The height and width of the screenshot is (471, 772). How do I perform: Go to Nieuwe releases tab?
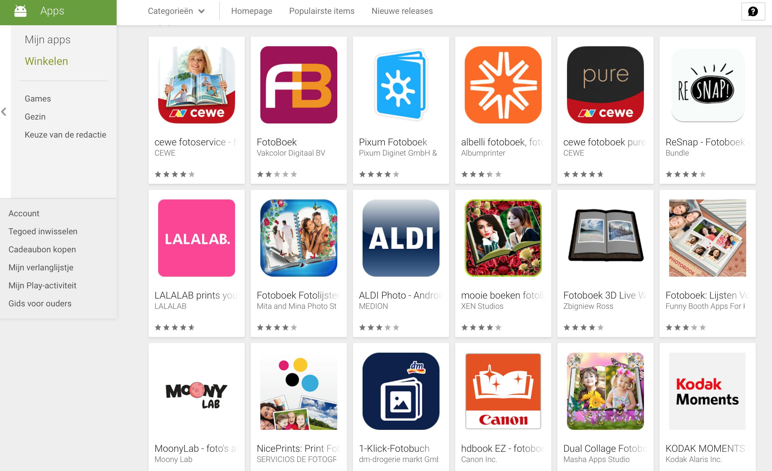pyautogui.click(x=402, y=11)
